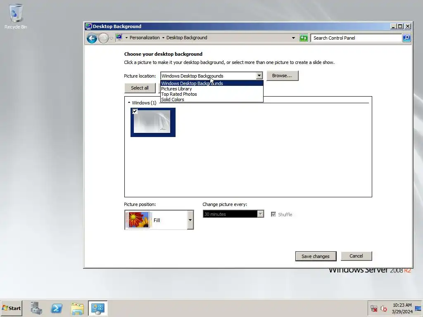Open the Start menu
The image size is (423, 317).
(11, 308)
